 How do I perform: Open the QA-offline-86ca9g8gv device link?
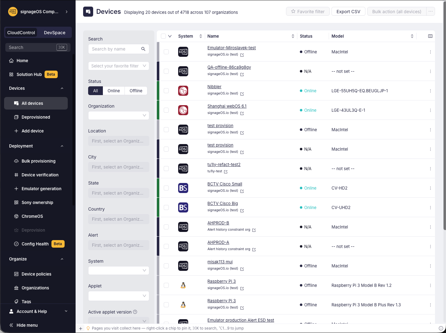point(229,67)
